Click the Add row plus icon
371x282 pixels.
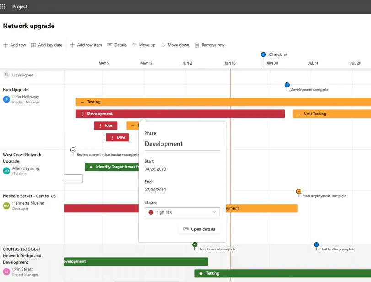pos(5,45)
